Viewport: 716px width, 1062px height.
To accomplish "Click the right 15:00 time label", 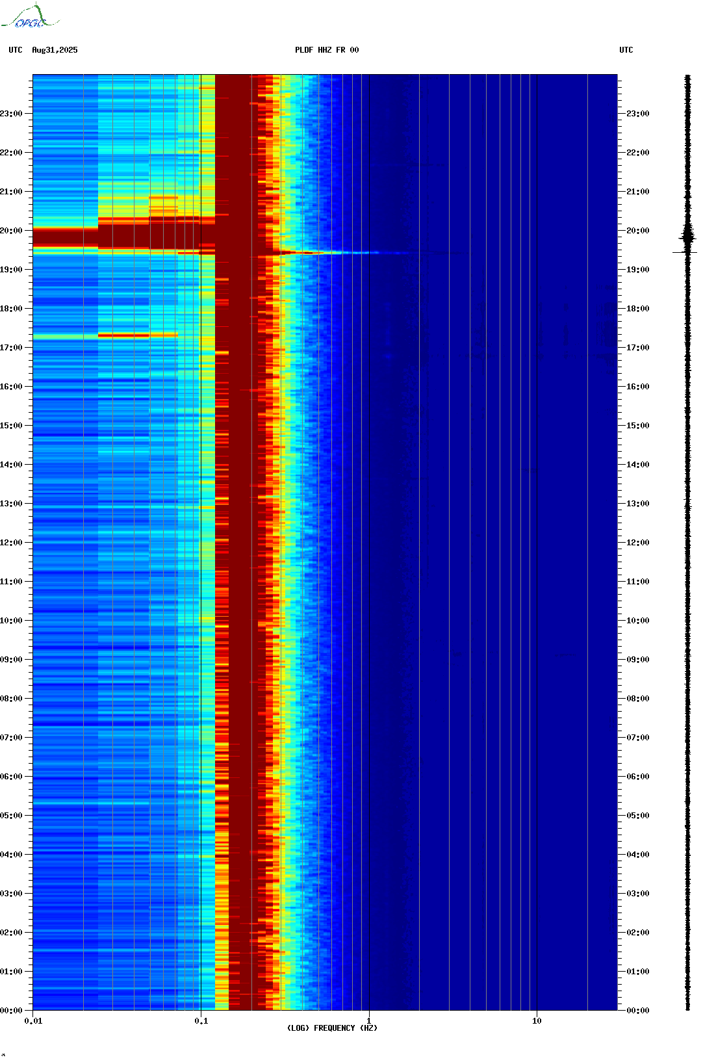I will pos(638,426).
